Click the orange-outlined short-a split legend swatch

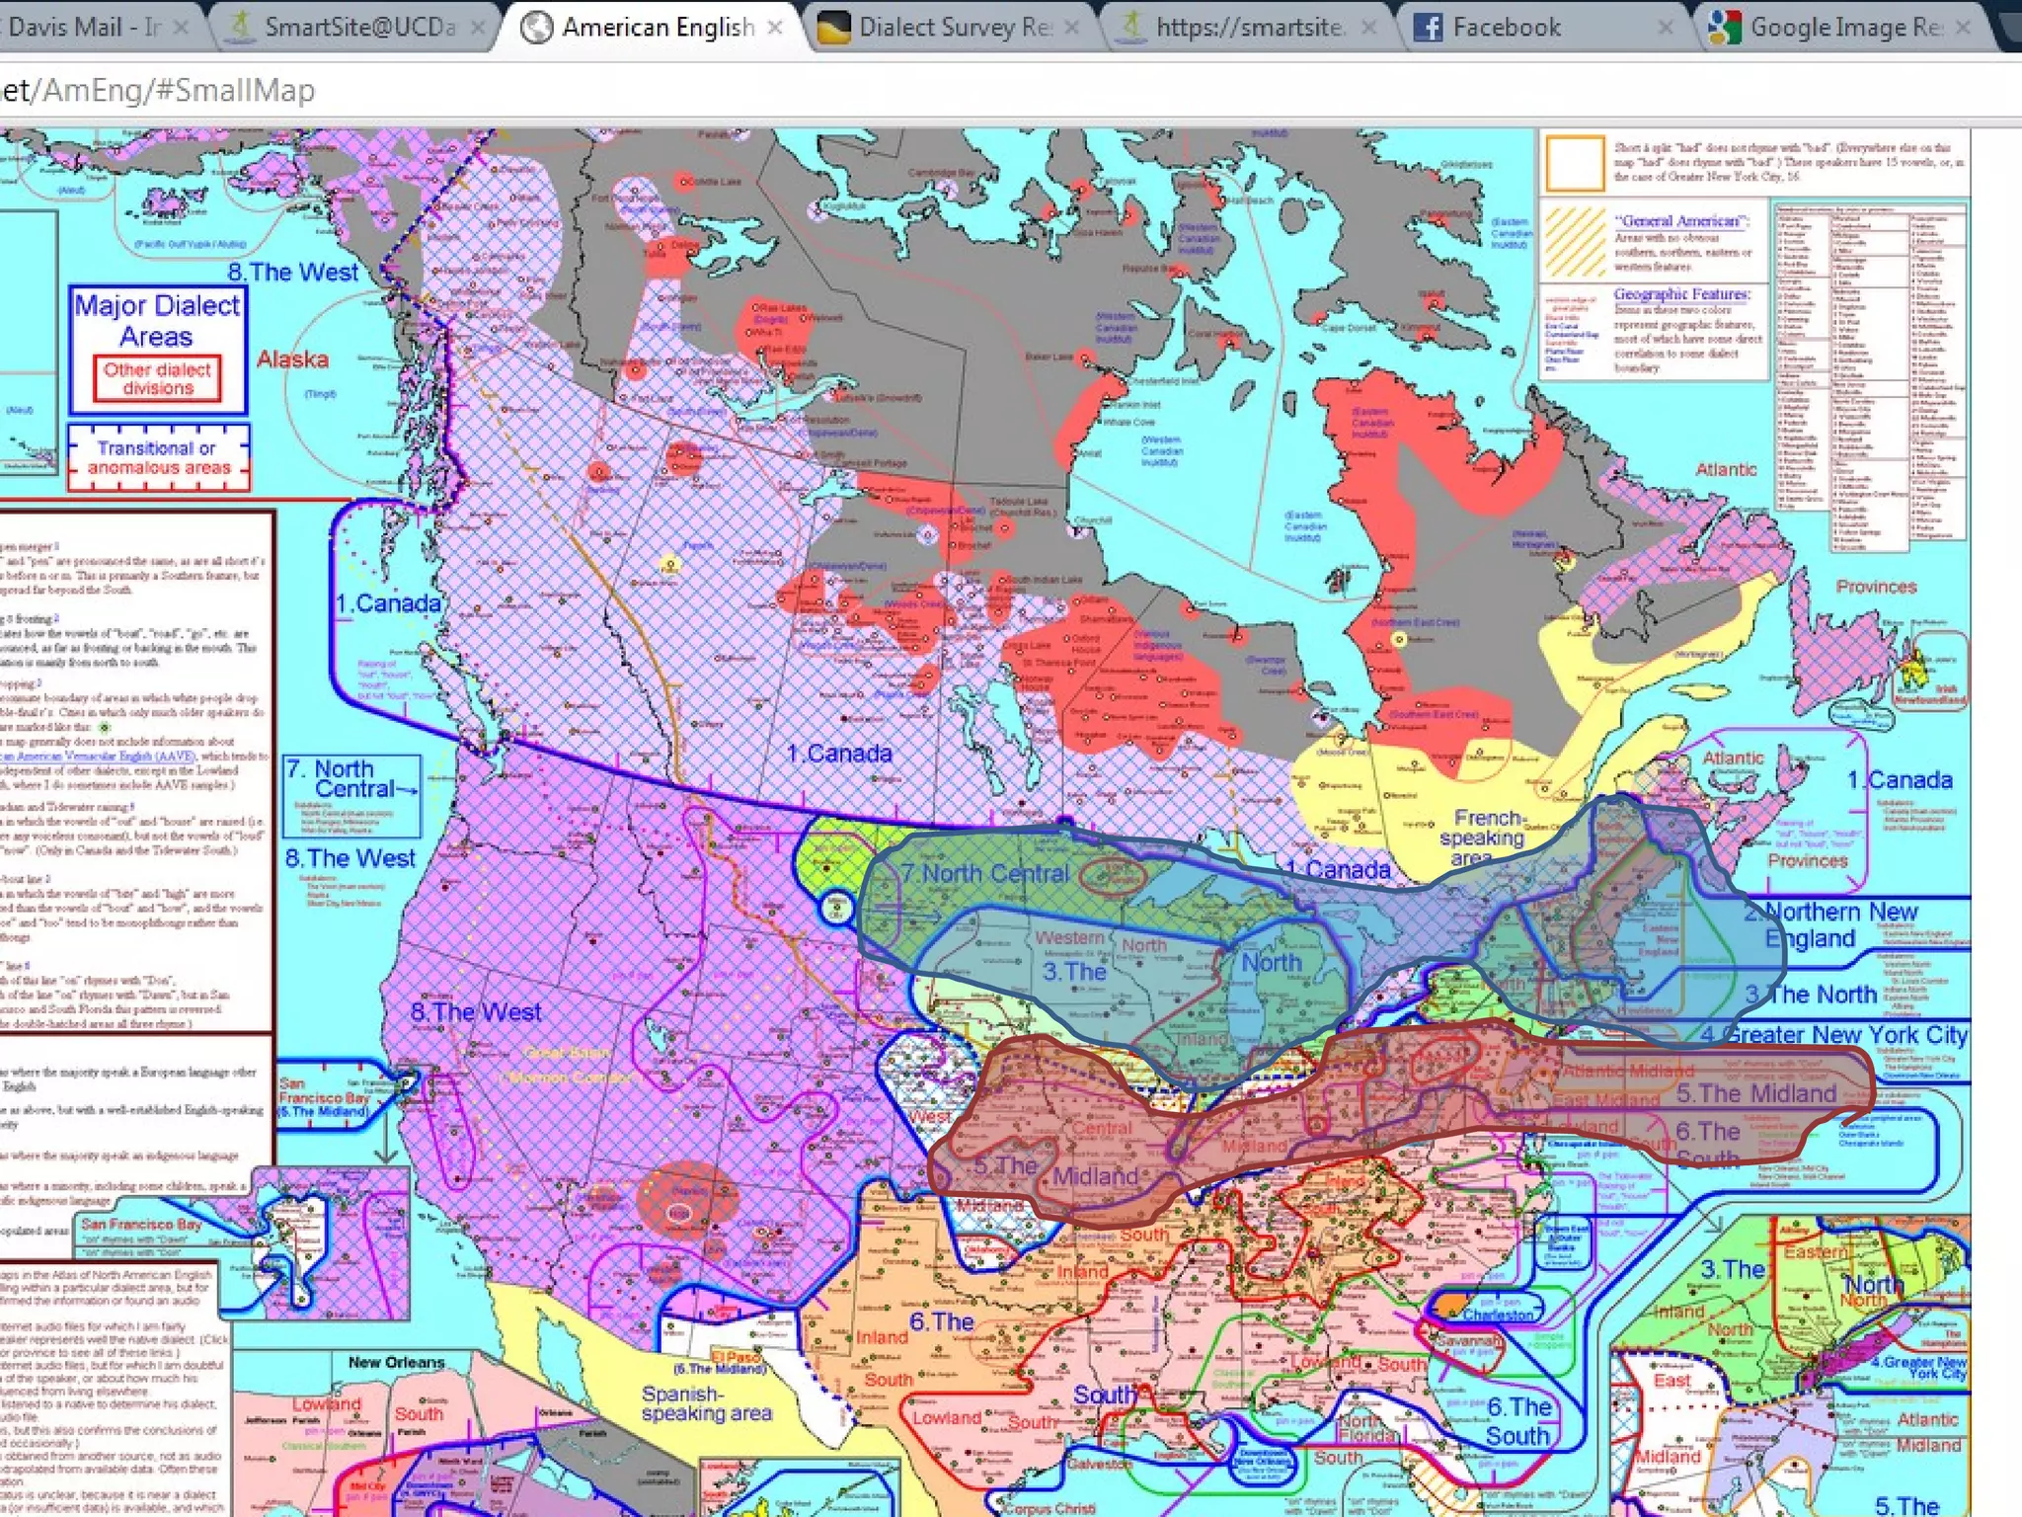[x=1575, y=163]
